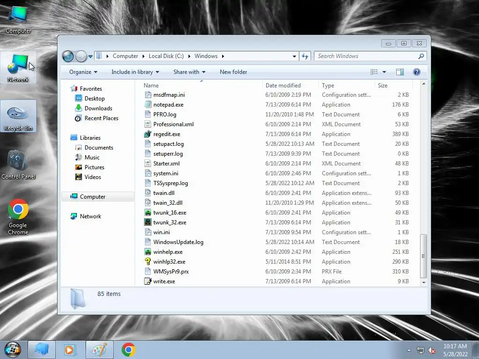Sort by the Name column header
Image resolution: width=479 pixels, height=359 pixels.
pyautogui.click(x=202, y=86)
